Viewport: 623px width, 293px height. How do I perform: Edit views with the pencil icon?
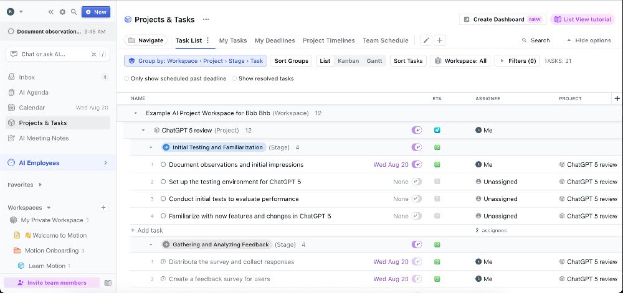(x=426, y=40)
